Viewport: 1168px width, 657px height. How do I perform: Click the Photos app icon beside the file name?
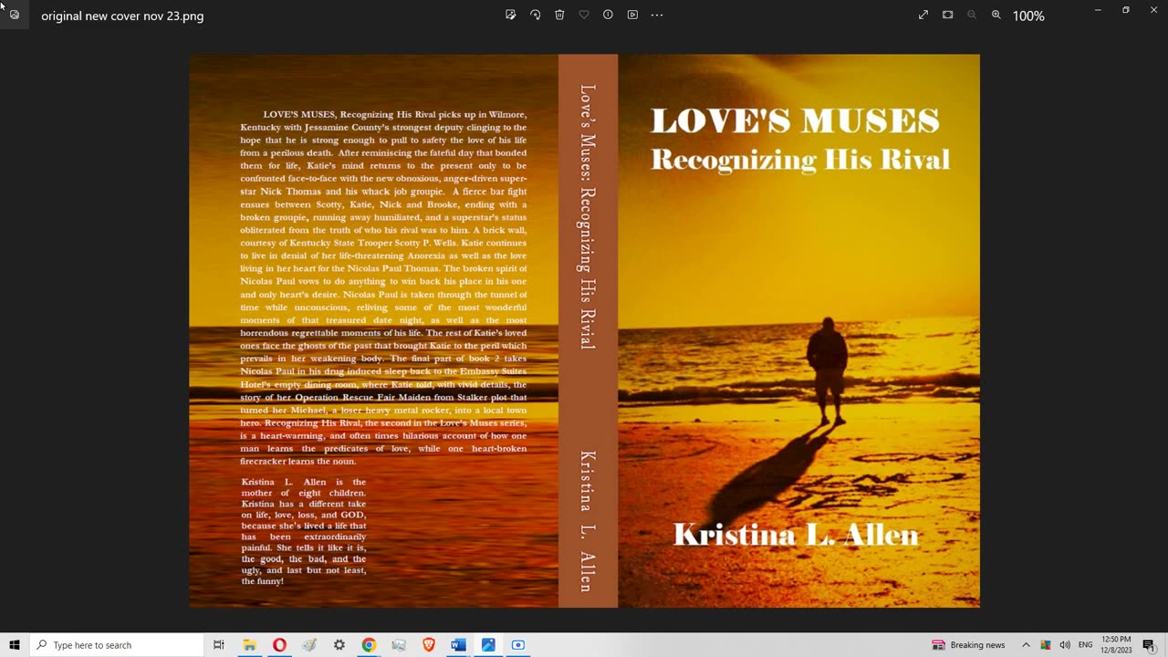[x=15, y=15]
